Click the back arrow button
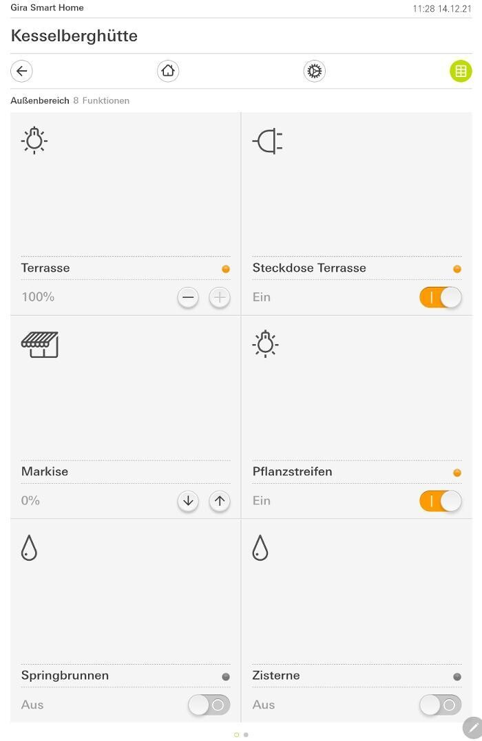482x741 pixels. (21, 71)
